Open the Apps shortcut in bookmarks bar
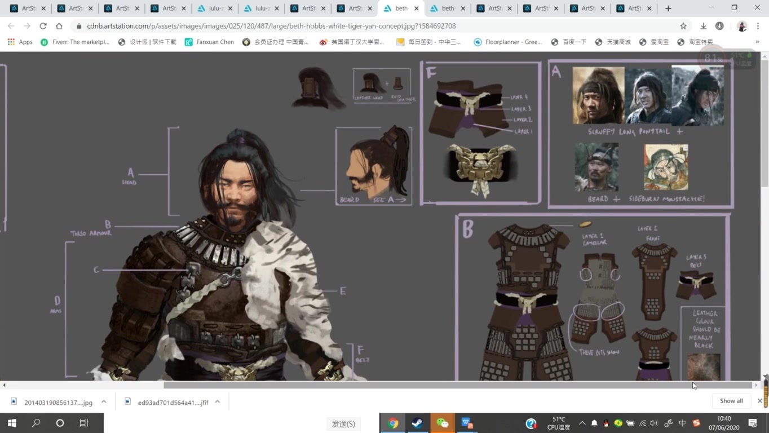This screenshot has width=769, height=433. 20,42
